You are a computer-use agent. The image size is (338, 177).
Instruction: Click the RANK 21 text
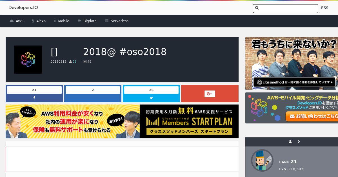[288, 162]
